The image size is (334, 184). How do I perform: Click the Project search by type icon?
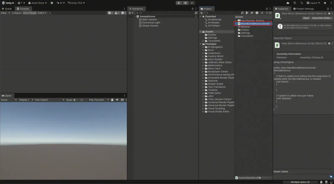[x=247, y=13]
